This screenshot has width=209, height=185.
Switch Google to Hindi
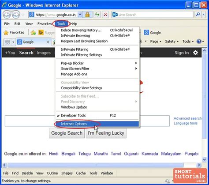[x=54, y=154]
